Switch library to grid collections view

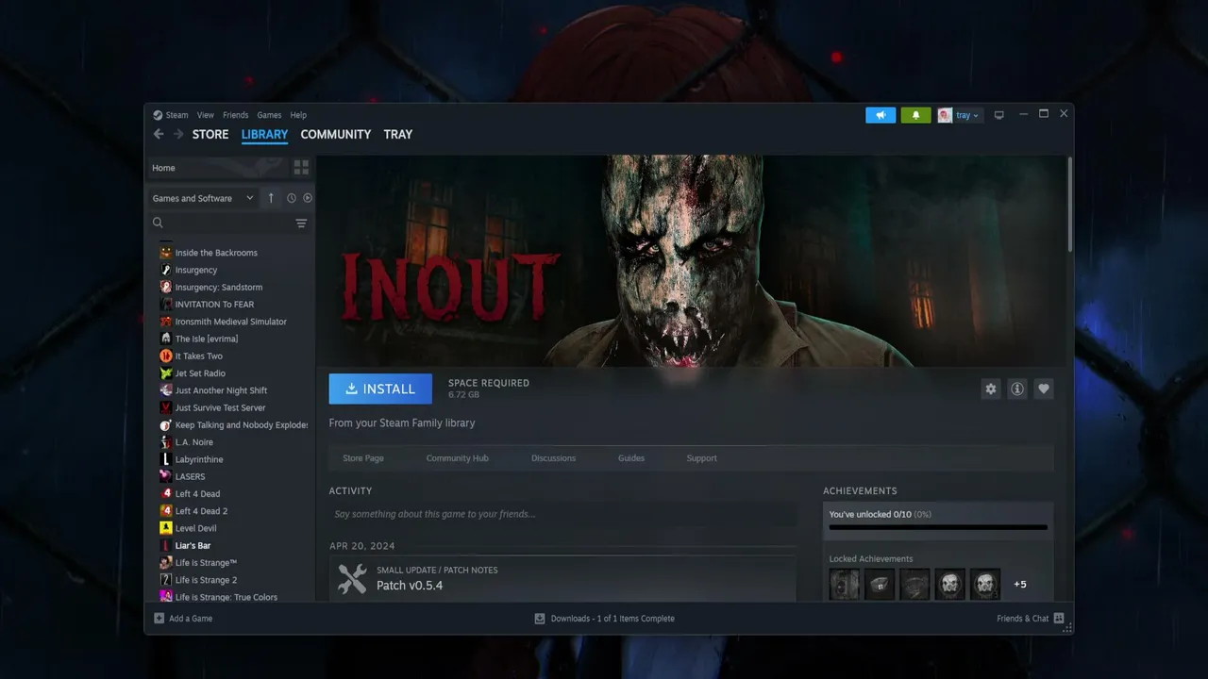coord(301,168)
